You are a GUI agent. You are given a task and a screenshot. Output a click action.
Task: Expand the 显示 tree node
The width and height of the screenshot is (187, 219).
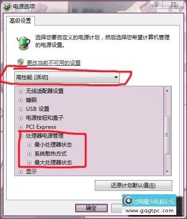click(21, 172)
